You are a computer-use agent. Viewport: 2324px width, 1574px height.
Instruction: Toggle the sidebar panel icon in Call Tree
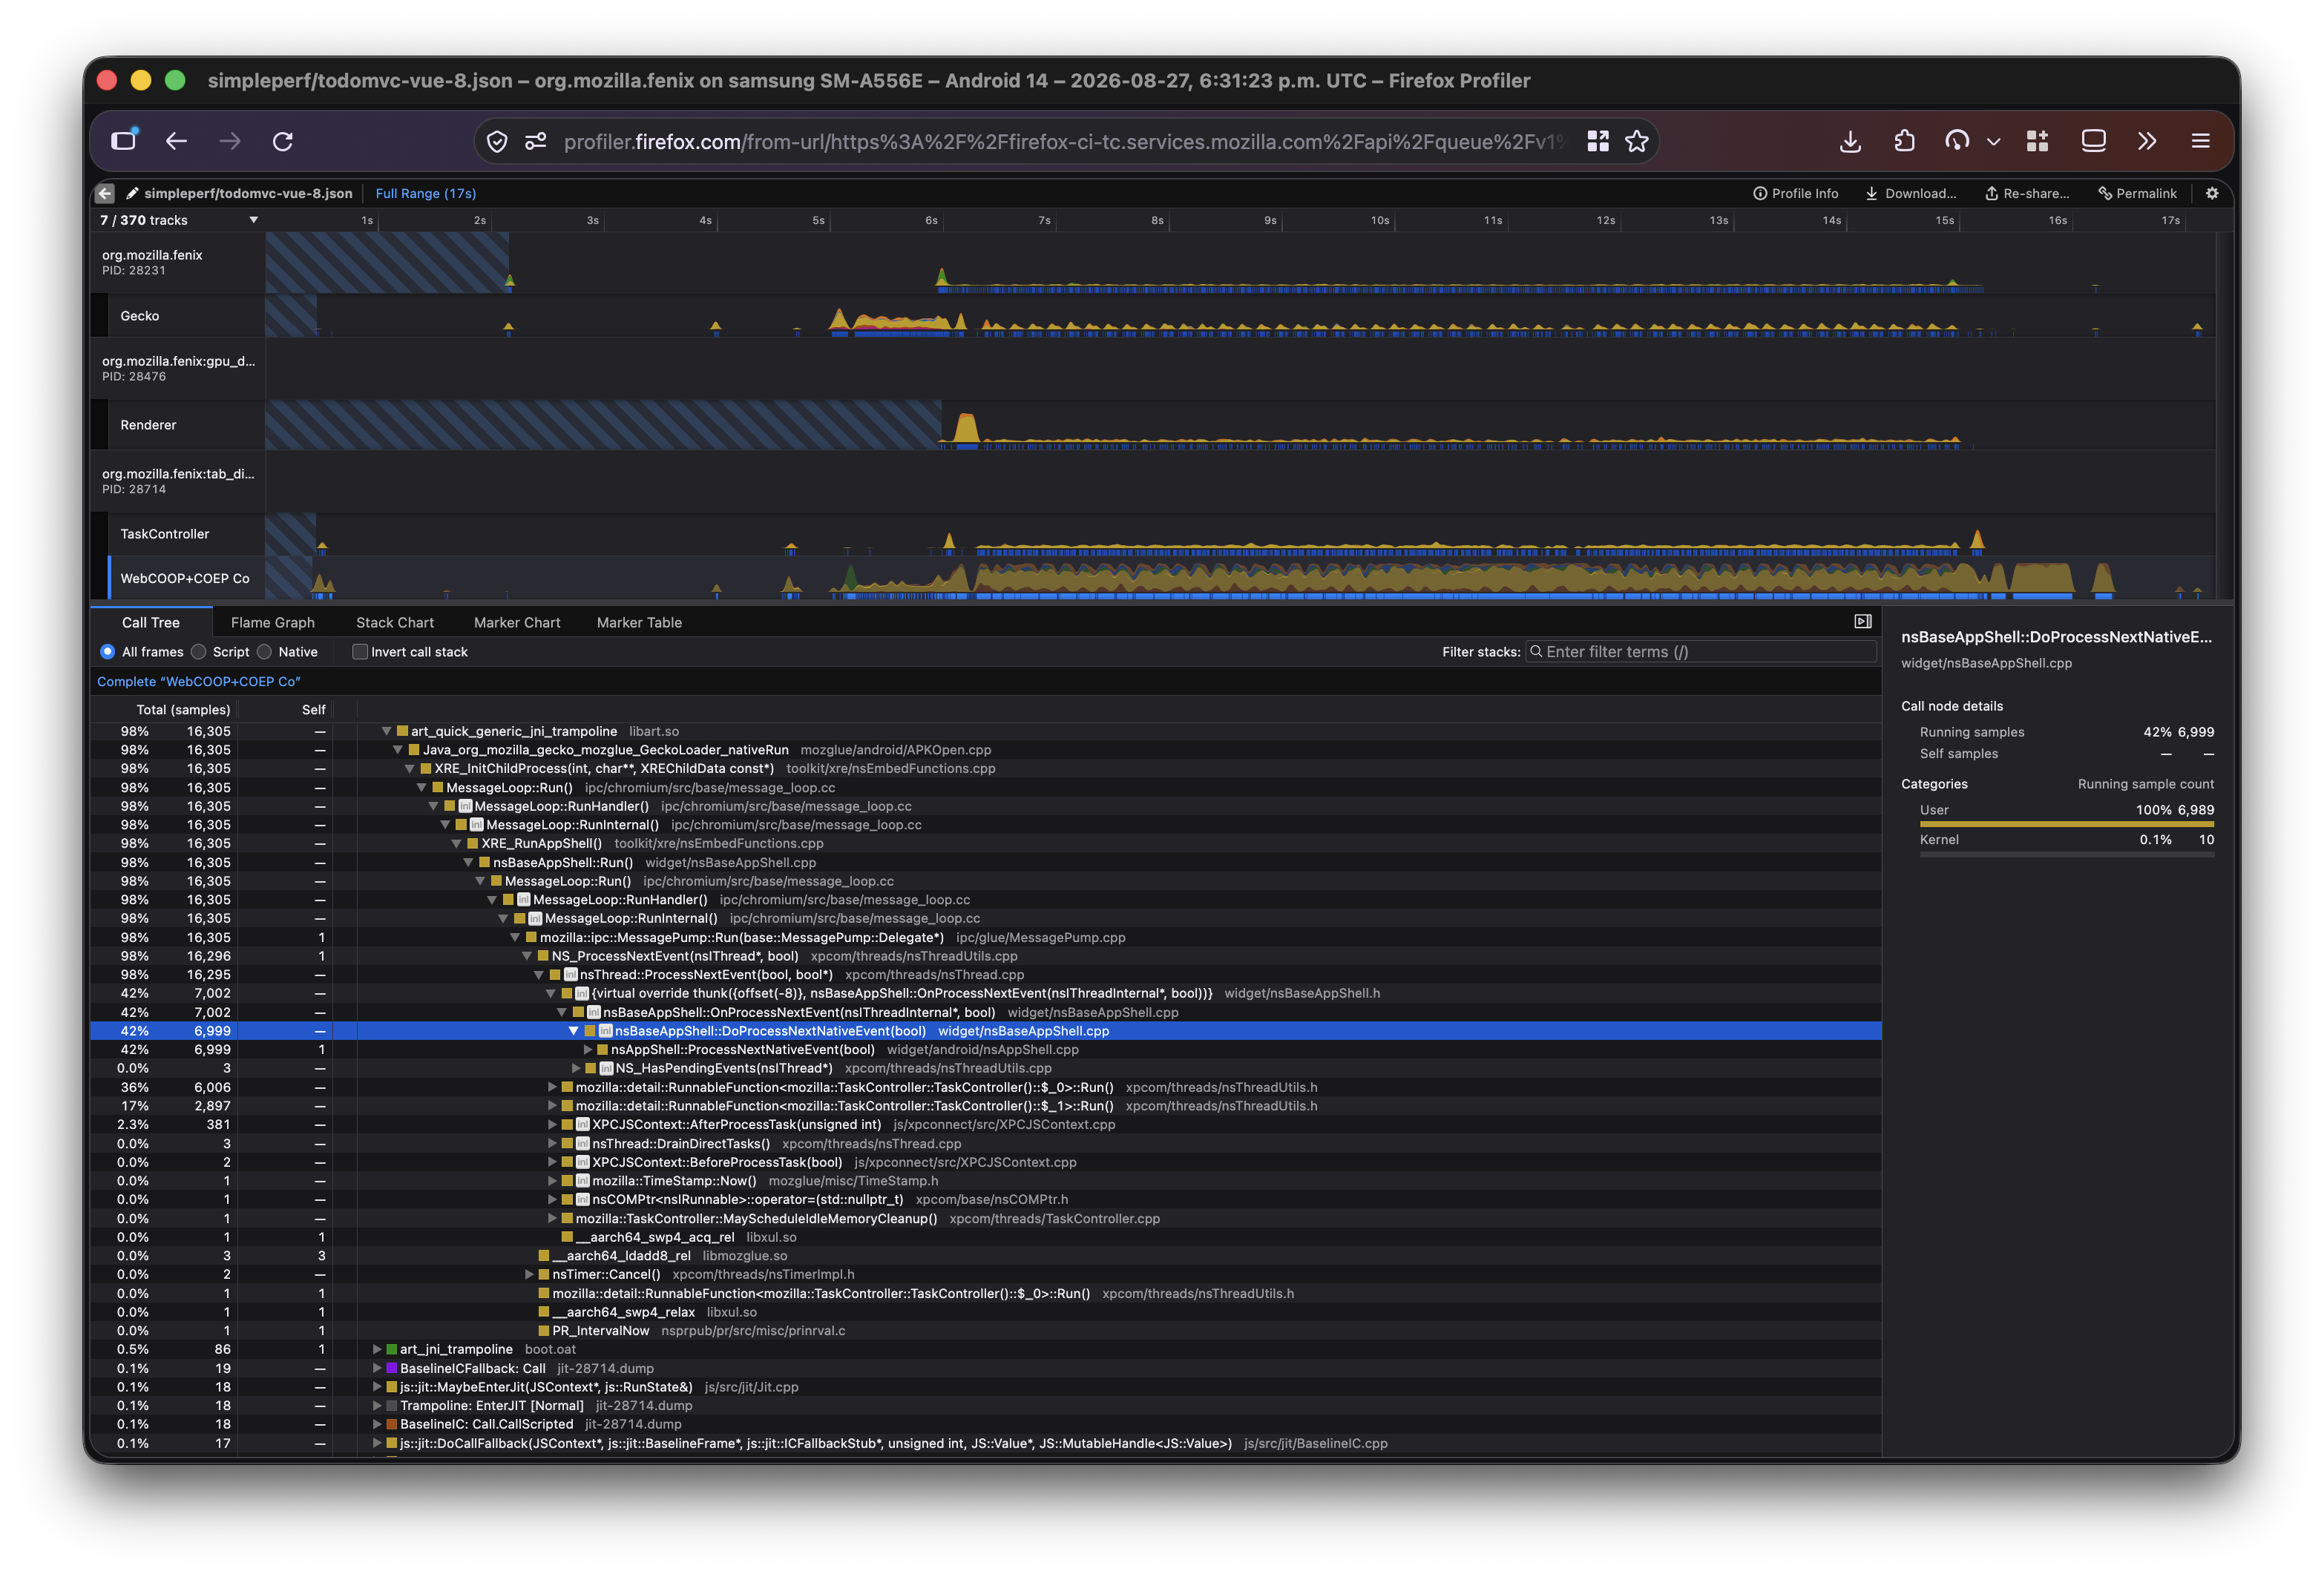pos(1863,622)
